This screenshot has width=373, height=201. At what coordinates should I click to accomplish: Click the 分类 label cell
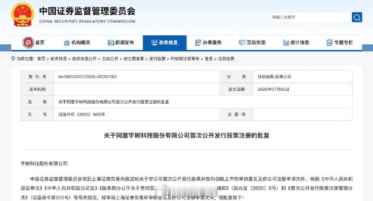(236, 77)
